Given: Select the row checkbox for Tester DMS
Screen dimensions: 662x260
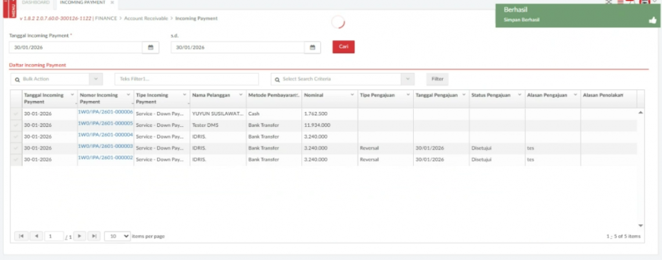Looking at the screenshot, I should (x=16, y=125).
